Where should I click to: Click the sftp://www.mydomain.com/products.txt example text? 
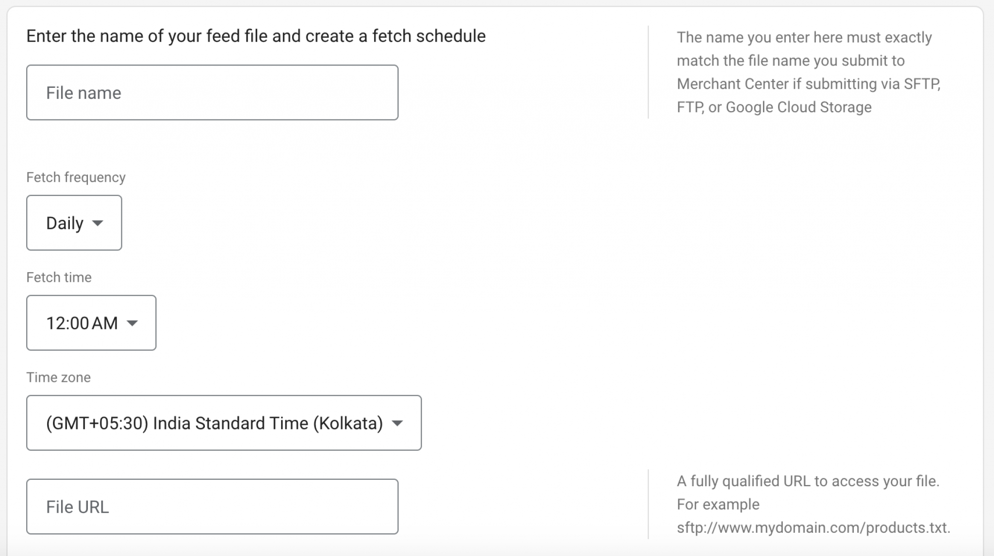813,527
